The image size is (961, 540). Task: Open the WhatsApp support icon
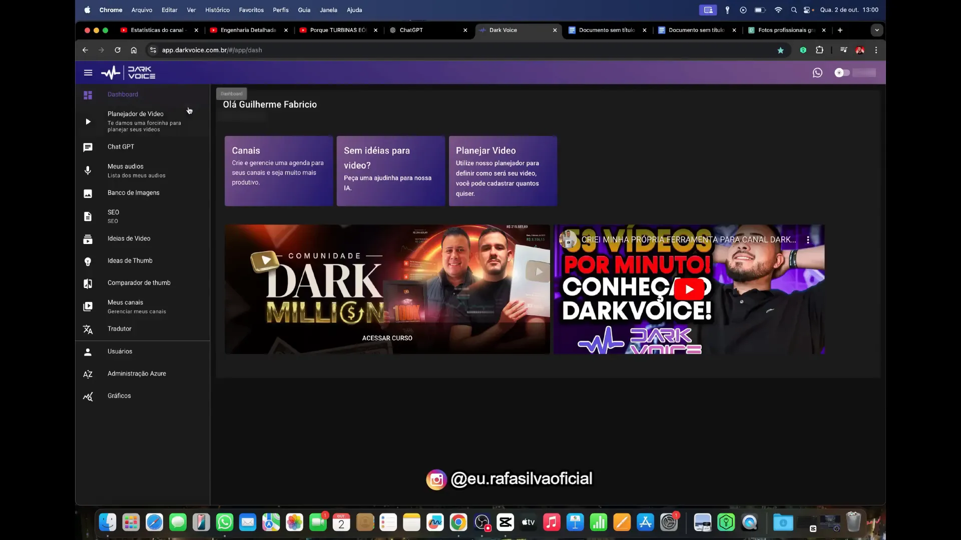click(817, 73)
